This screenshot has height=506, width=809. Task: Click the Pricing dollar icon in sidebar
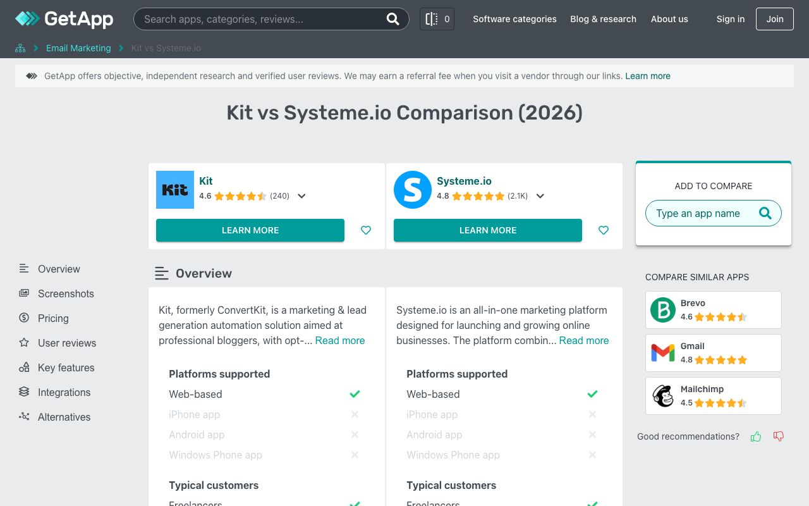(24, 318)
